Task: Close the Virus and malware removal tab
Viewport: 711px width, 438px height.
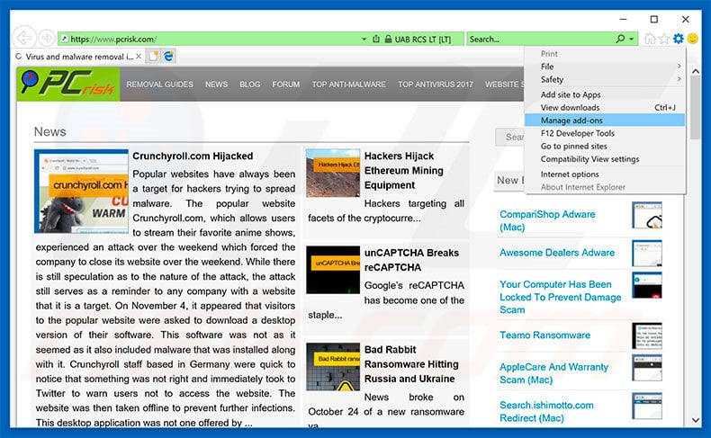Action: pos(139,56)
